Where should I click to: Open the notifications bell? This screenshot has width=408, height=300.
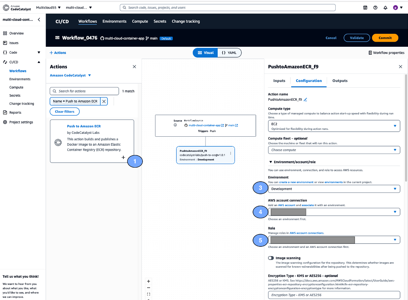(385, 7)
